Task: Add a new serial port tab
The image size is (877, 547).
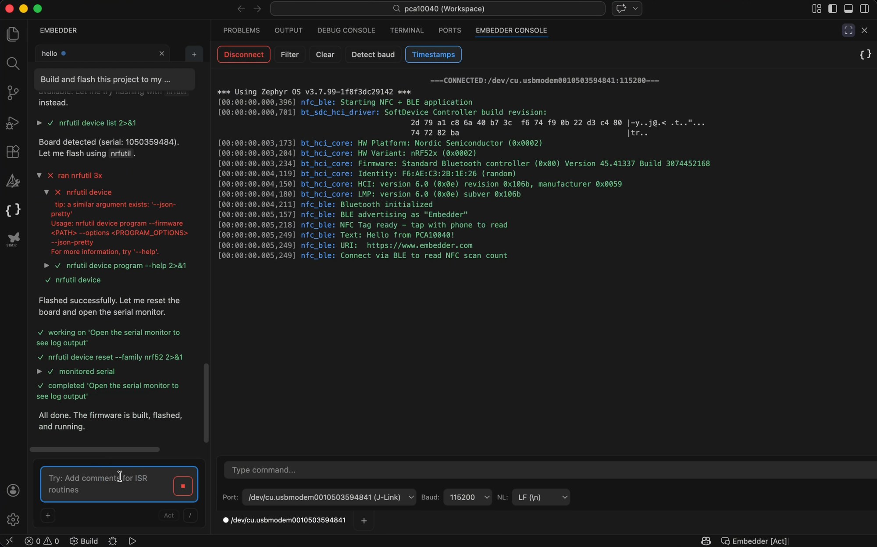Action: (364, 521)
